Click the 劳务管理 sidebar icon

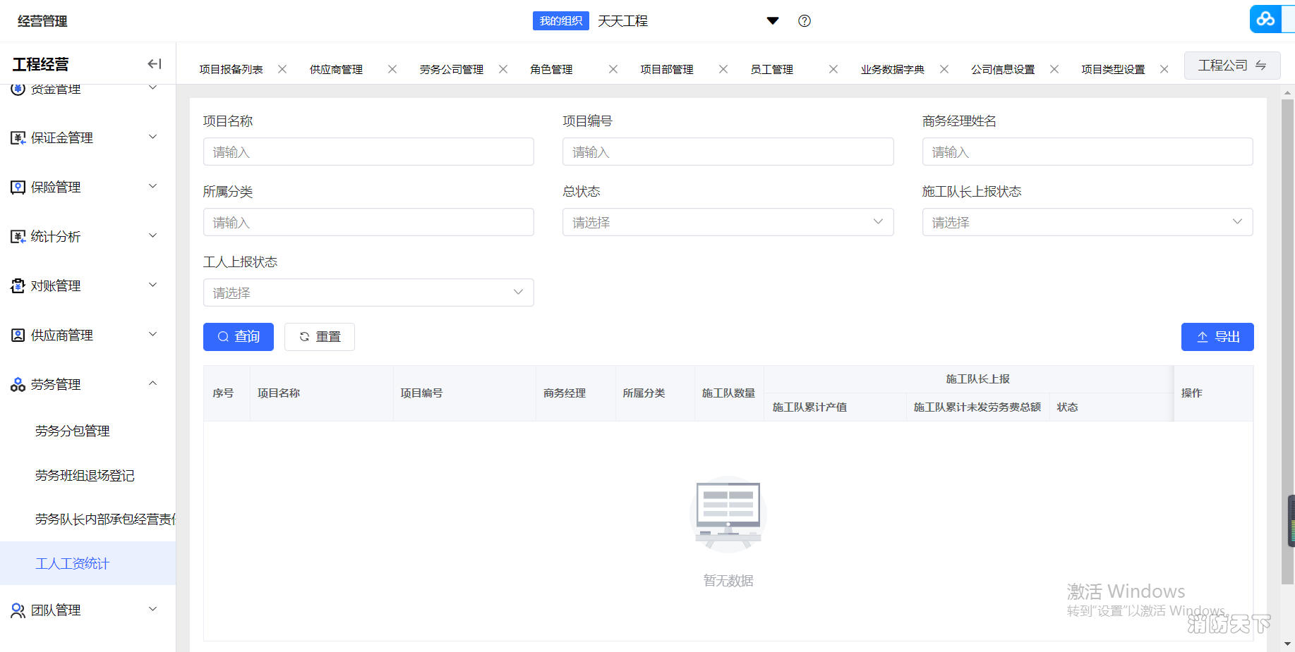18,385
